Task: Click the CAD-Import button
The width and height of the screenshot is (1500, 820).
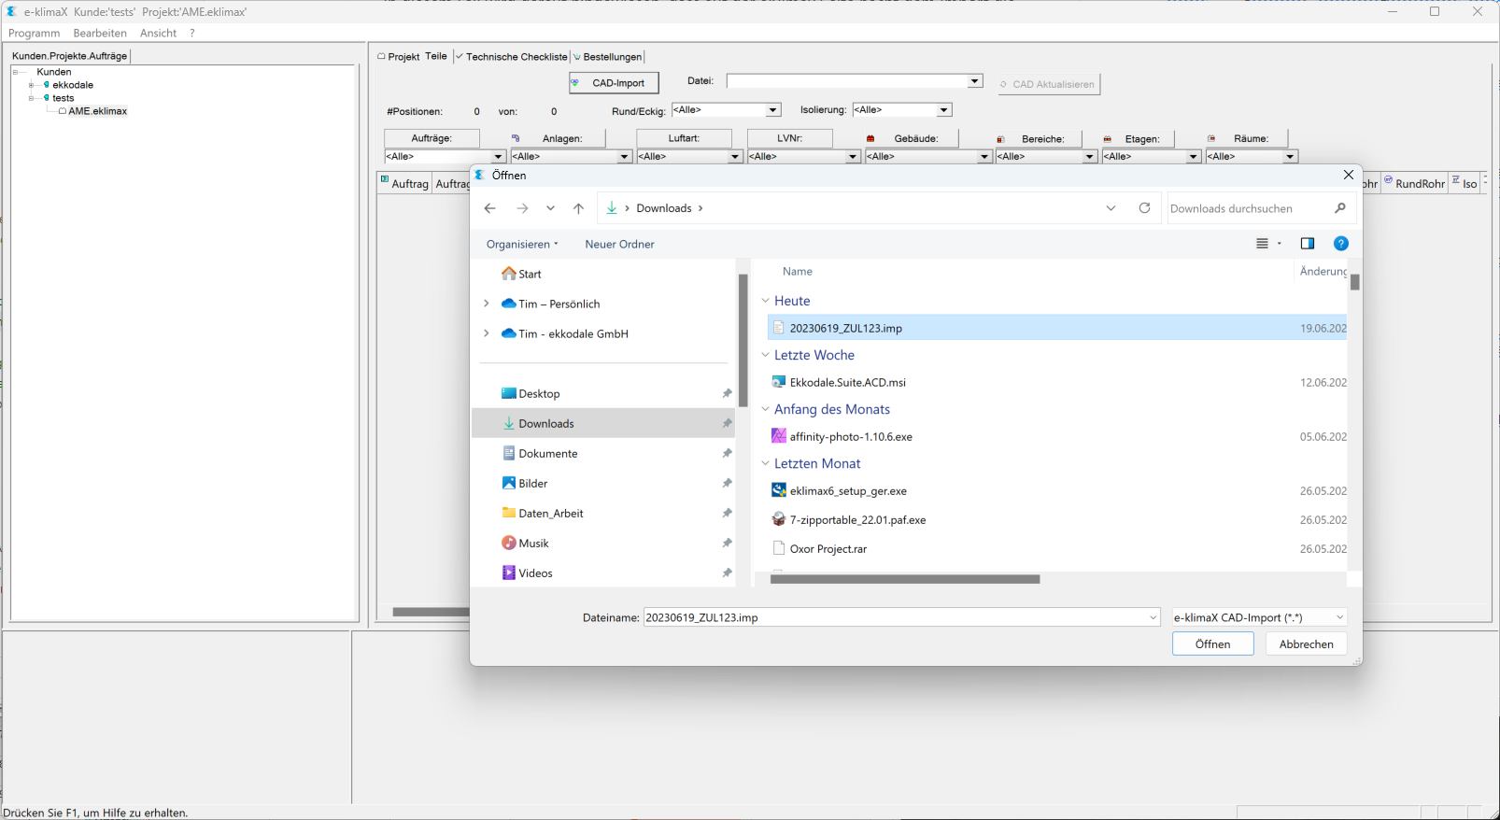Action: (x=614, y=83)
